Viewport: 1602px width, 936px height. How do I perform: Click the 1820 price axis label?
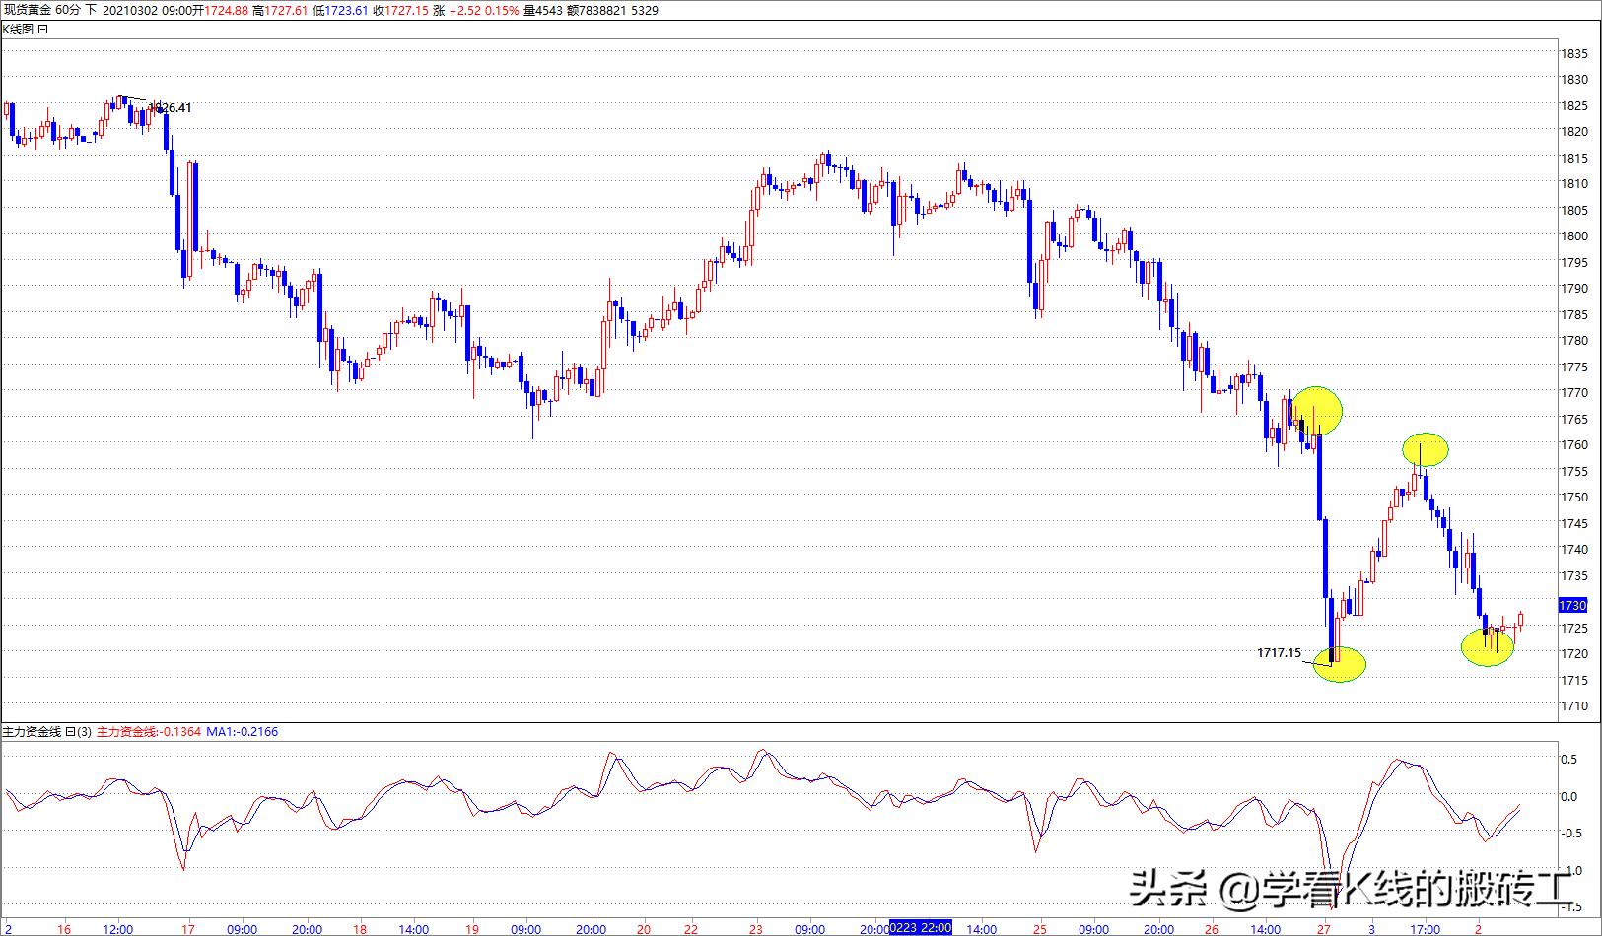point(1573,132)
